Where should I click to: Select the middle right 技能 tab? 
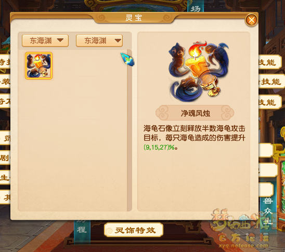271,82
